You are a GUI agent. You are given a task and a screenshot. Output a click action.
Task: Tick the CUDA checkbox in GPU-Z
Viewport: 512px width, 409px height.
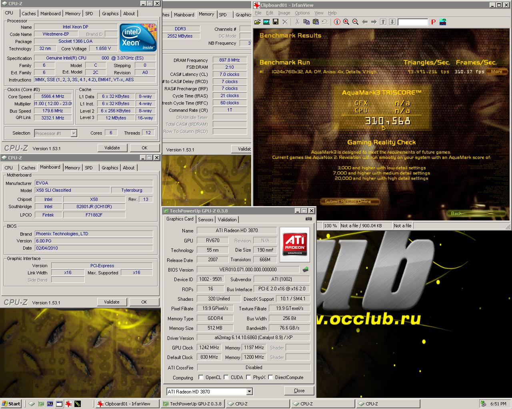point(226,377)
